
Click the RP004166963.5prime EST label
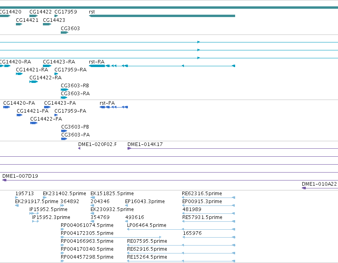(x=87, y=242)
